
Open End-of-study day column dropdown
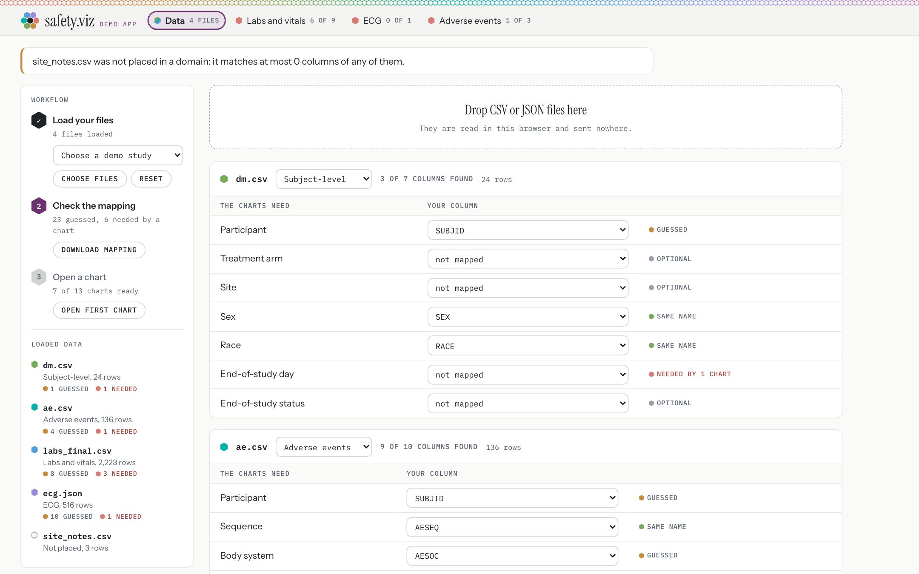(528, 375)
